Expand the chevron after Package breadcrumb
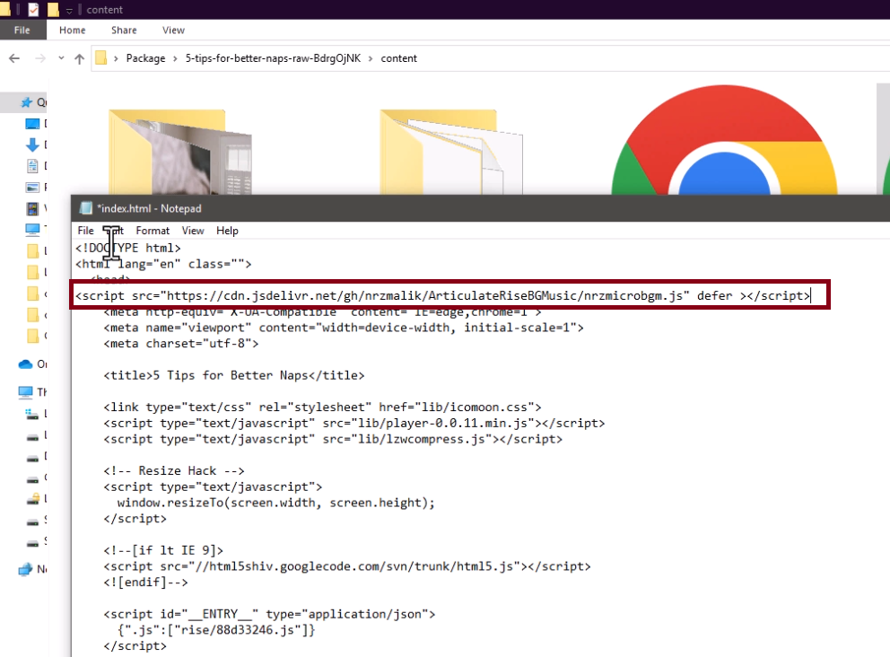Image resolution: width=890 pixels, height=657 pixels. point(174,58)
